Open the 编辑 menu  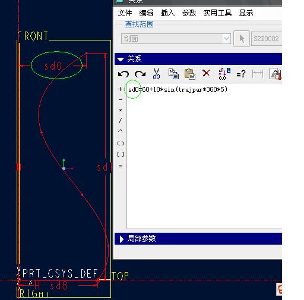[146, 13]
